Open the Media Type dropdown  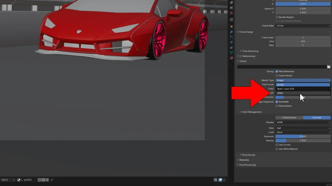click(303, 80)
